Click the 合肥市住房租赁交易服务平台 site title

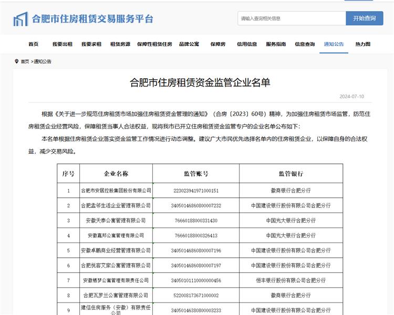93,19
